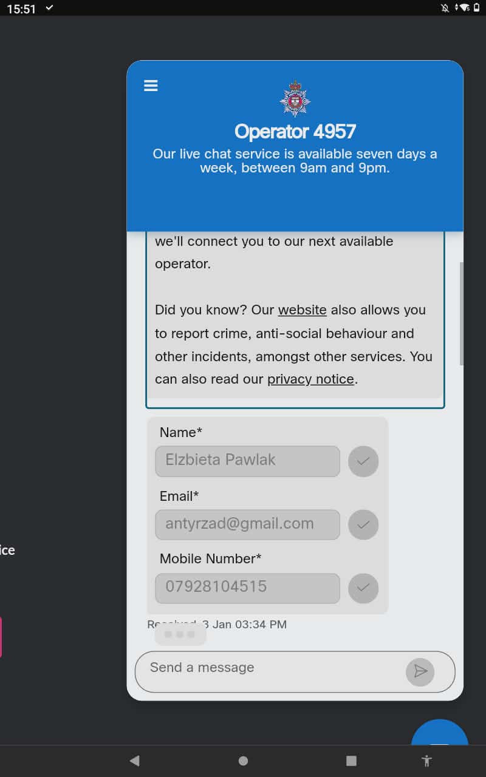The height and width of the screenshot is (777, 486).
Task: Confirm the Name field checkmark
Action: pyautogui.click(x=363, y=461)
